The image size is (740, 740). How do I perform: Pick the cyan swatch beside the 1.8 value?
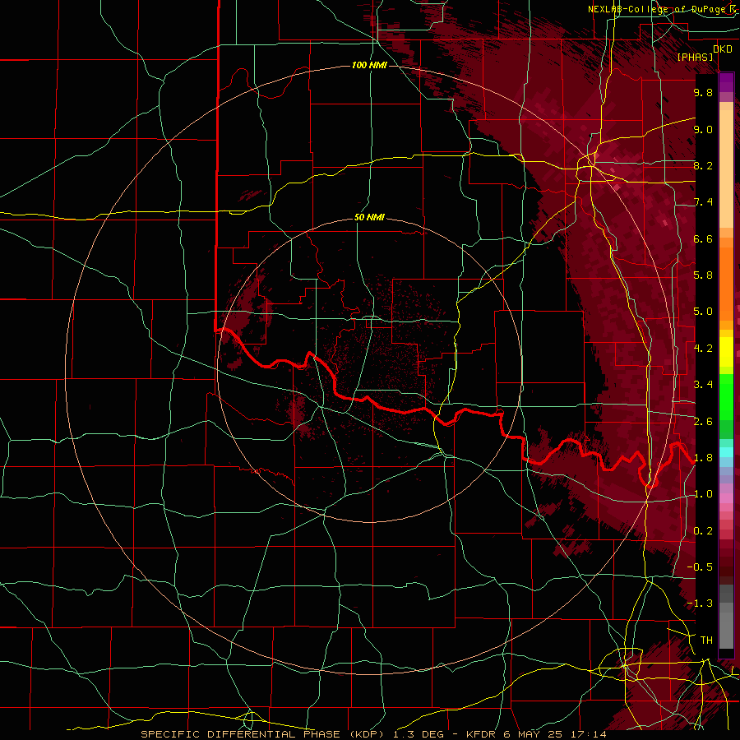click(726, 452)
